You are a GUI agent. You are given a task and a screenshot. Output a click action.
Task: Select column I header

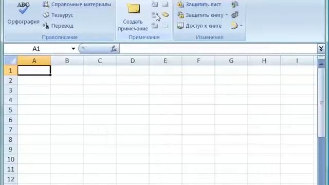pyautogui.click(x=297, y=61)
